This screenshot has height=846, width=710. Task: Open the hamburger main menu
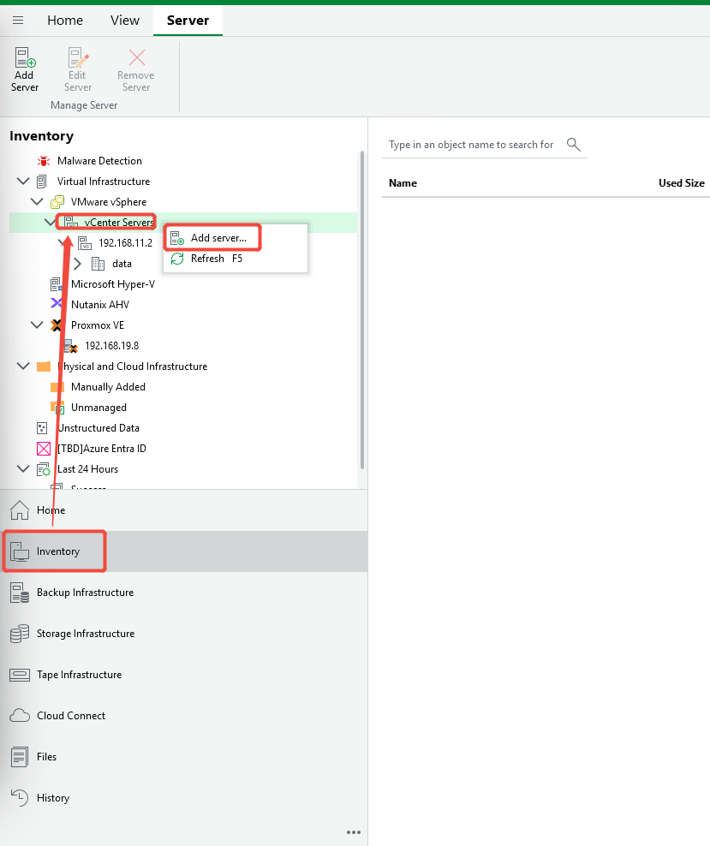coord(18,21)
